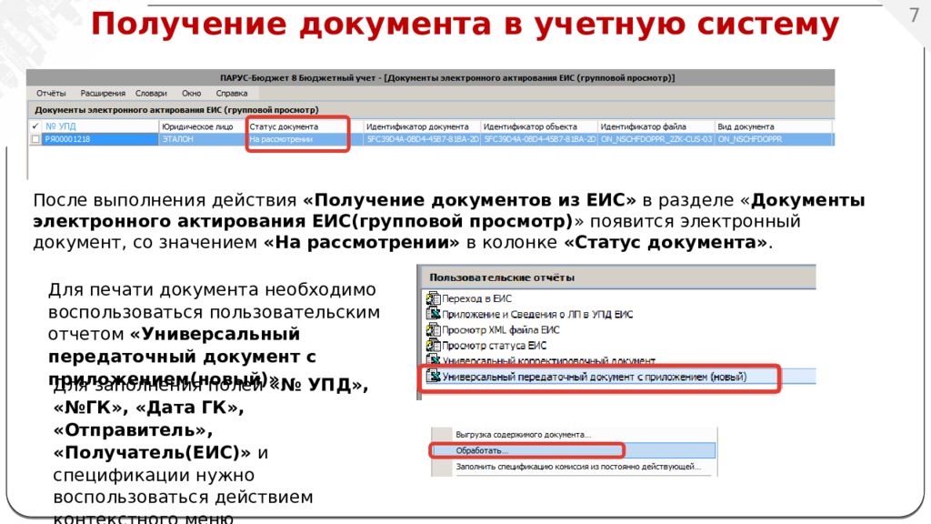Open the «Справка» menu

click(232, 94)
